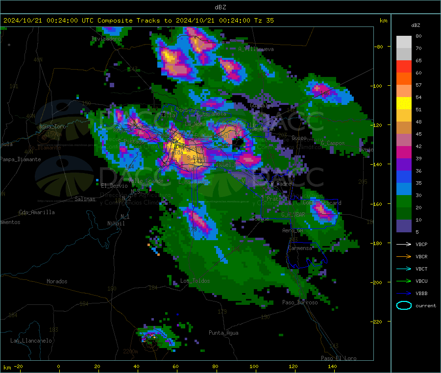Screen dimensions: 441x373
Task: Click the '100' tick on horizontal km axis
Action: coord(254,366)
